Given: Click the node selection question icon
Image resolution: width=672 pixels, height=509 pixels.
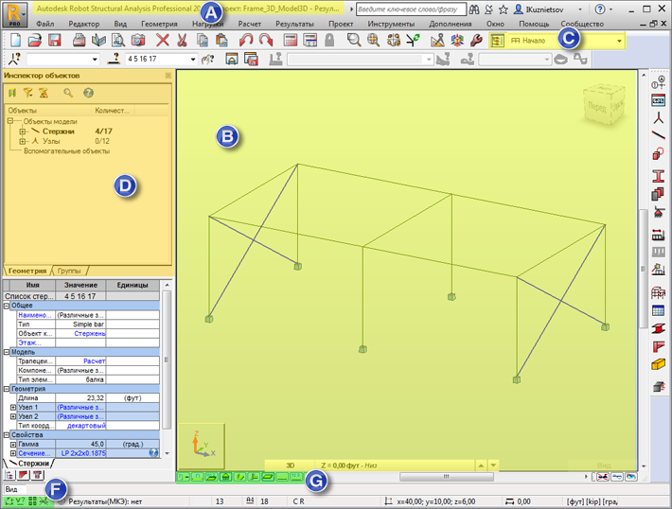Looking at the screenshot, I should click(x=14, y=59).
